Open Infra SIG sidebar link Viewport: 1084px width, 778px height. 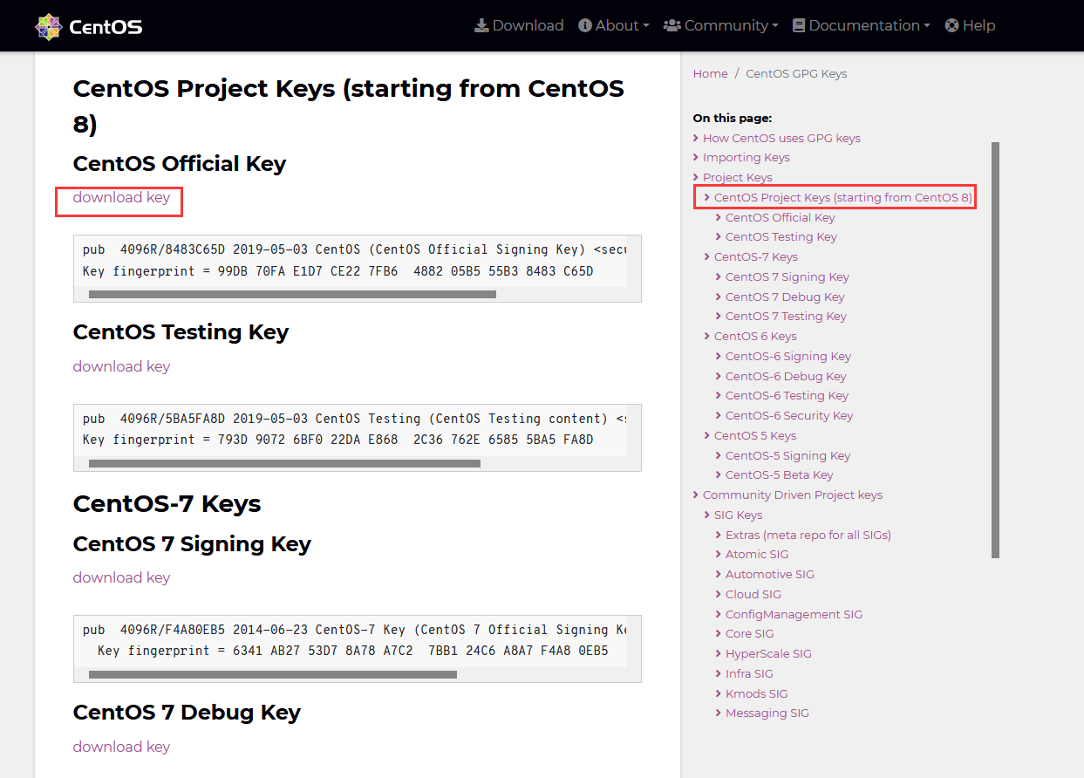pyautogui.click(x=749, y=673)
